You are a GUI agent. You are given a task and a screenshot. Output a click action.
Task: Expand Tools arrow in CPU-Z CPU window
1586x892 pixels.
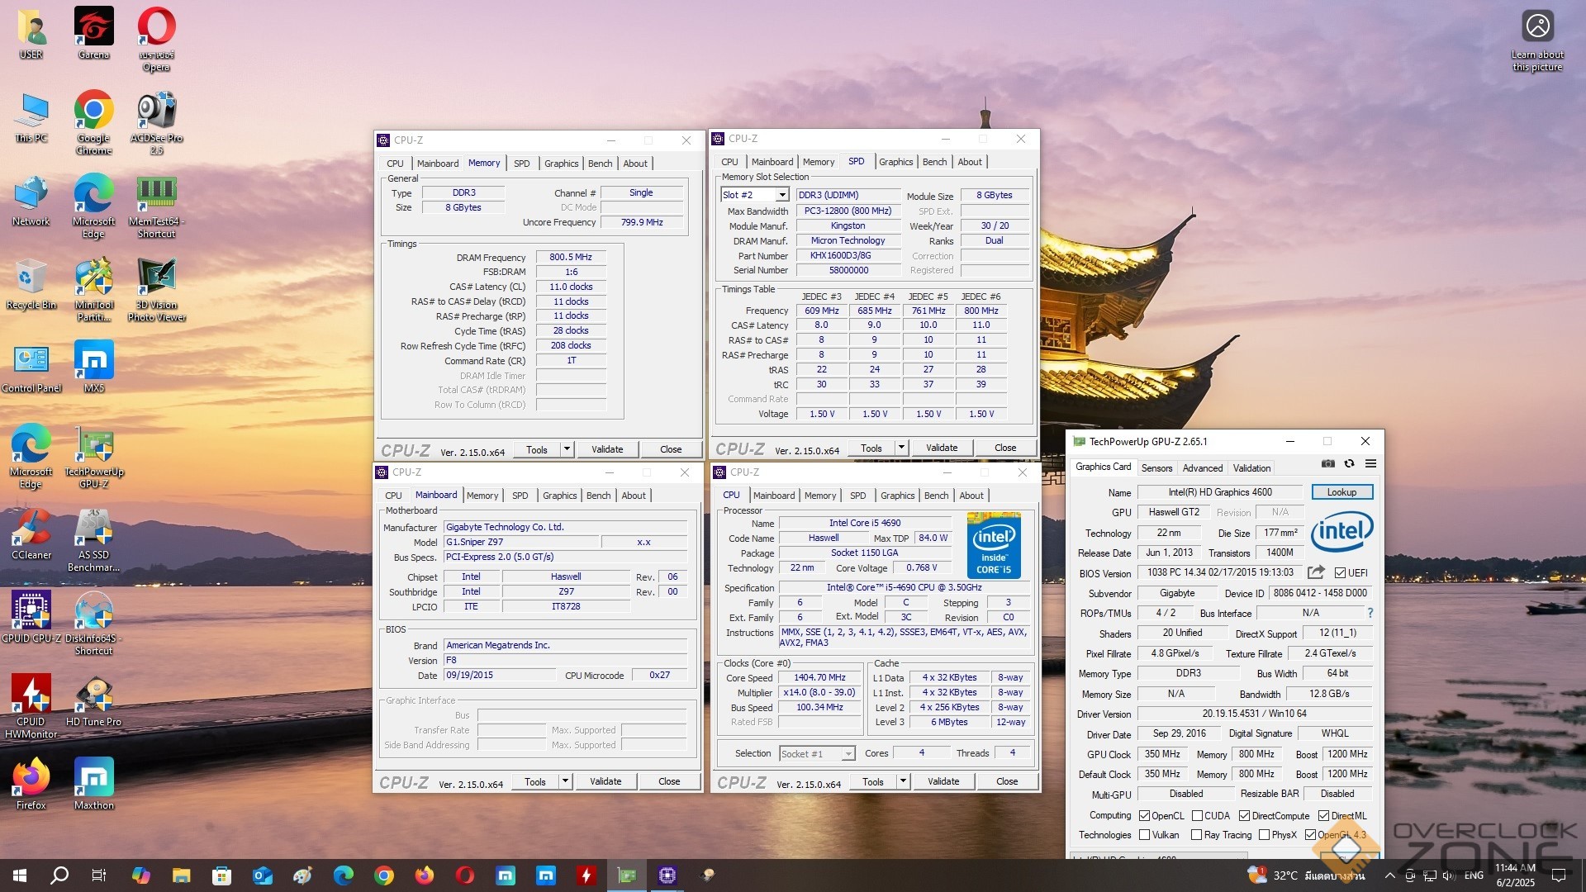[903, 781]
